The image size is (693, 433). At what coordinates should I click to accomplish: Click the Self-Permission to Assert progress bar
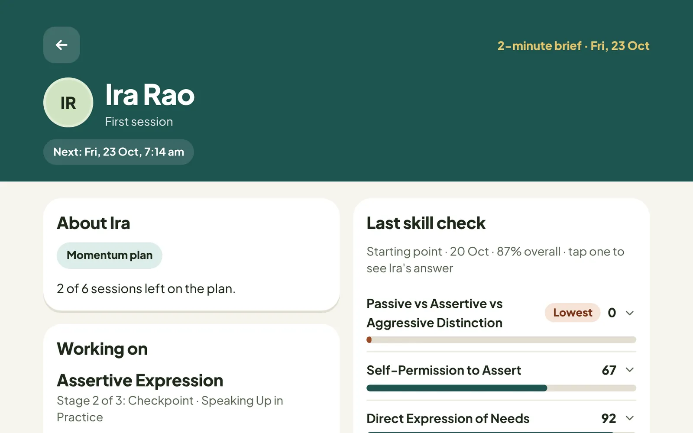coord(501,388)
